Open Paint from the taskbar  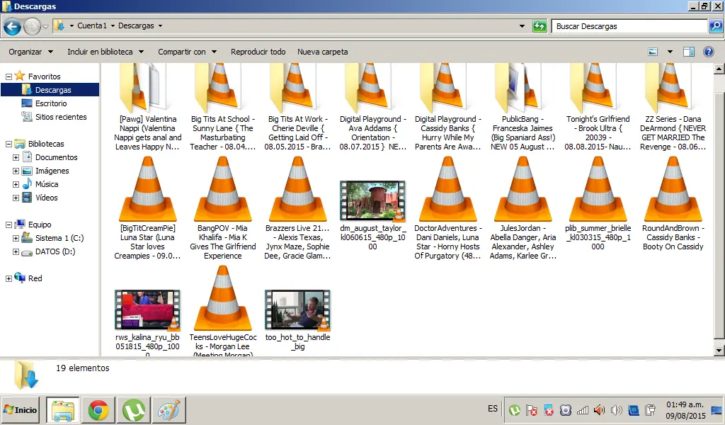169,409
